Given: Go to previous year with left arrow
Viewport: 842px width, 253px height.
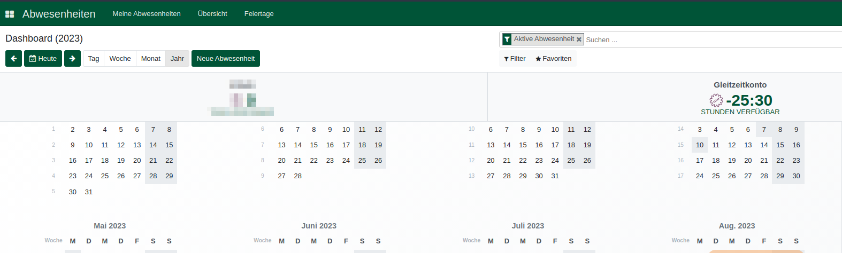Looking at the screenshot, I should point(14,59).
